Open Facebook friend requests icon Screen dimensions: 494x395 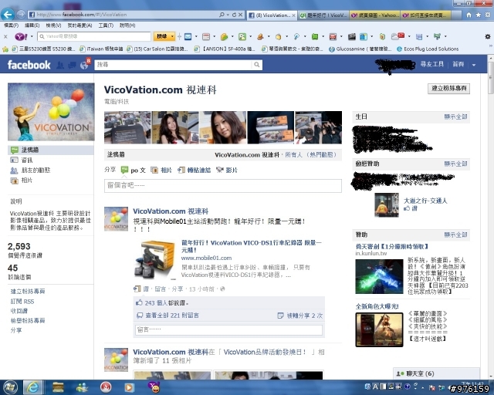60,66
